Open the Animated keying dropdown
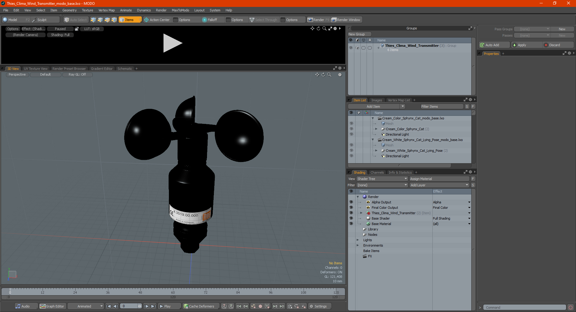Viewport: 576px width, 312px height. (86, 306)
